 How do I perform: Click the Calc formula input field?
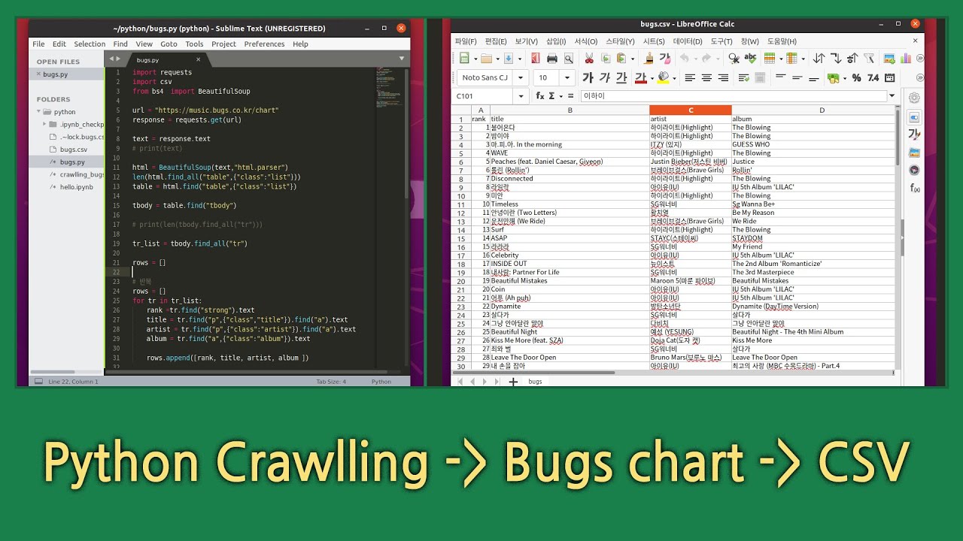(x=733, y=96)
